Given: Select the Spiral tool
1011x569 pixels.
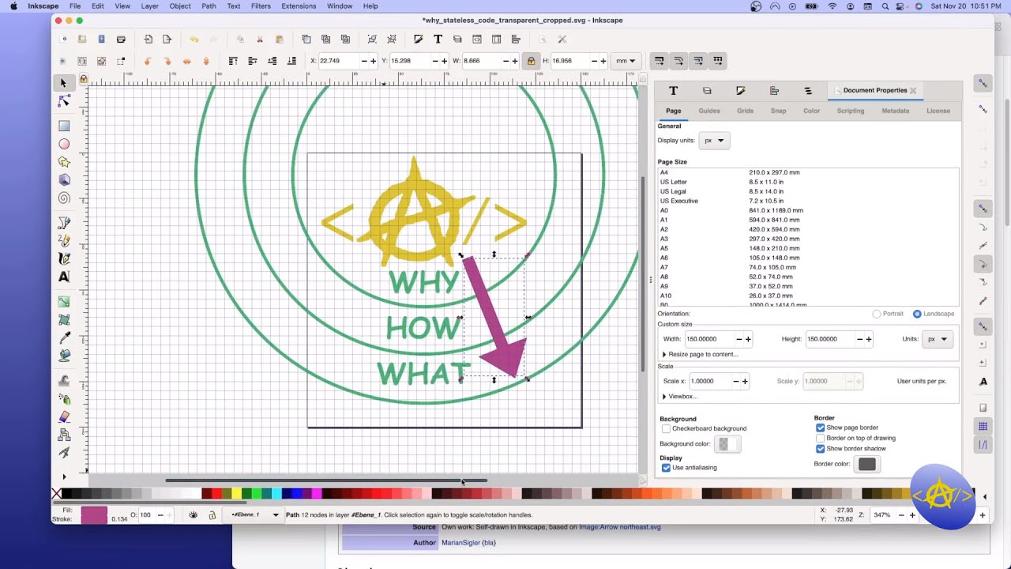Looking at the screenshot, I should (x=64, y=198).
